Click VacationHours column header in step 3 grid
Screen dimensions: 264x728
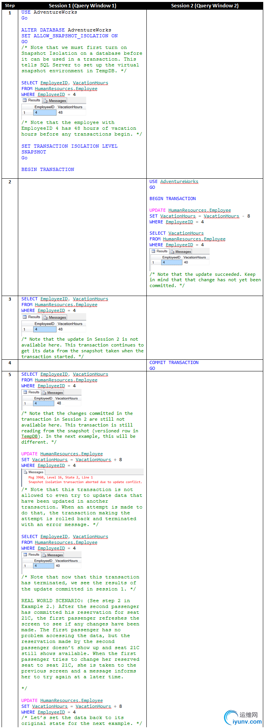(70, 324)
